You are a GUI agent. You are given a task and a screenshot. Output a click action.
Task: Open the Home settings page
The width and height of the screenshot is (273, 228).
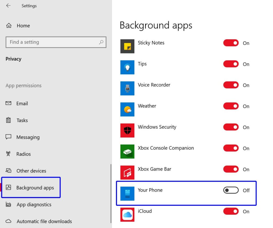[23, 26]
